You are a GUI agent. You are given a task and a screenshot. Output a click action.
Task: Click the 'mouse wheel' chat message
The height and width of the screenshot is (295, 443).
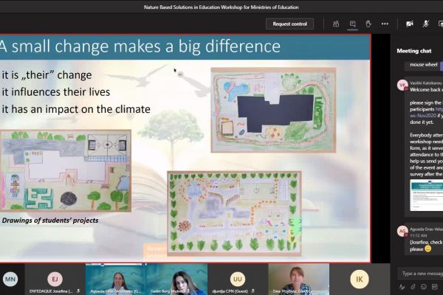(x=424, y=65)
